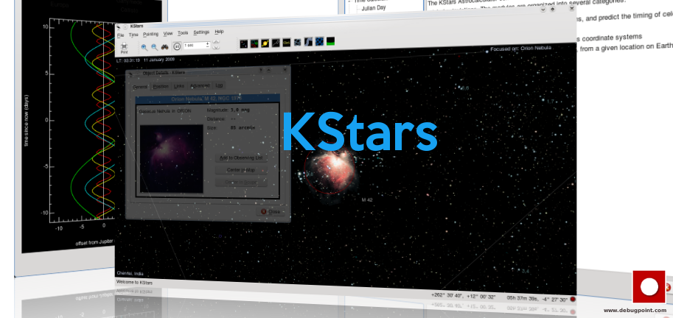Image resolution: width=673 pixels, height=318 pixels.
Task: Toggle Milky Way display icon
Action: pyautogui.click(x=309, y=41)
